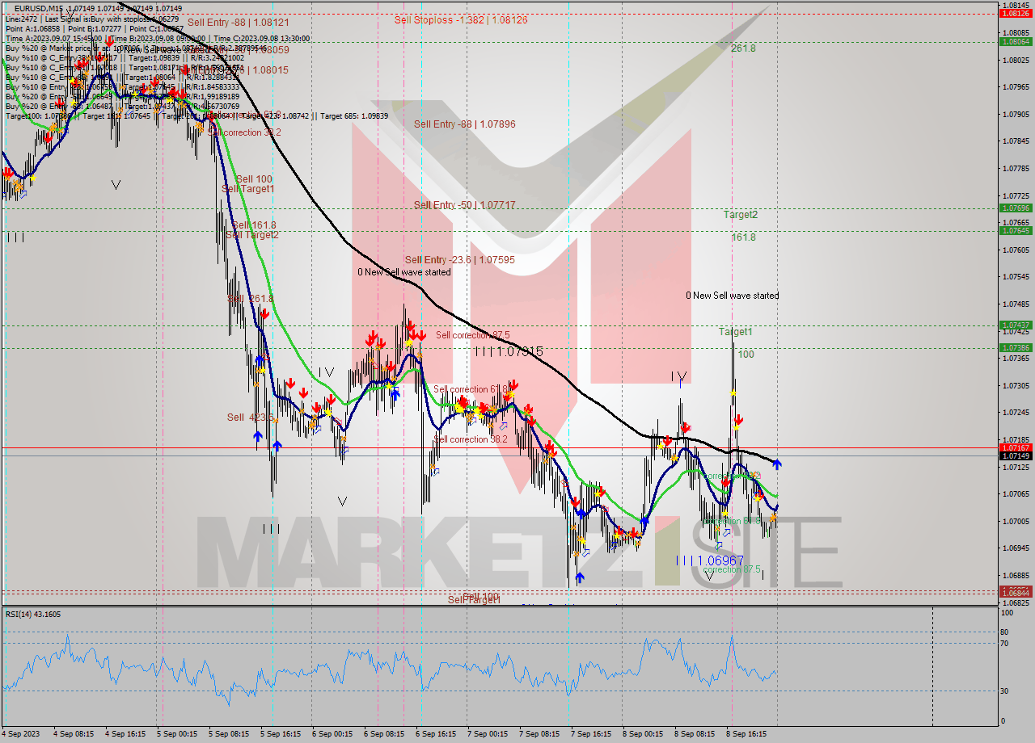Select the gray 1.07149 current price tag
The image size is (1035, 743).
1015,455
